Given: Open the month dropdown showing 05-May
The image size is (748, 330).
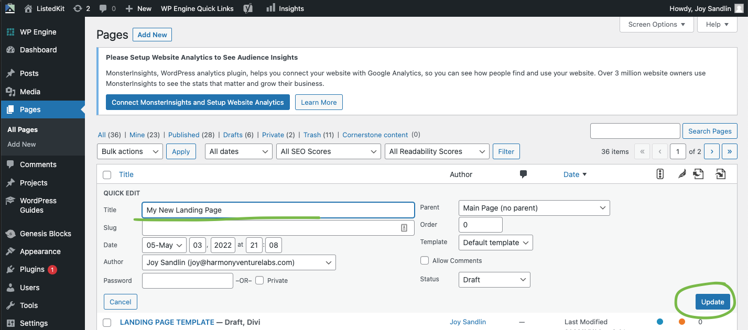Looking at the screenshot, I should pos(165,245).
